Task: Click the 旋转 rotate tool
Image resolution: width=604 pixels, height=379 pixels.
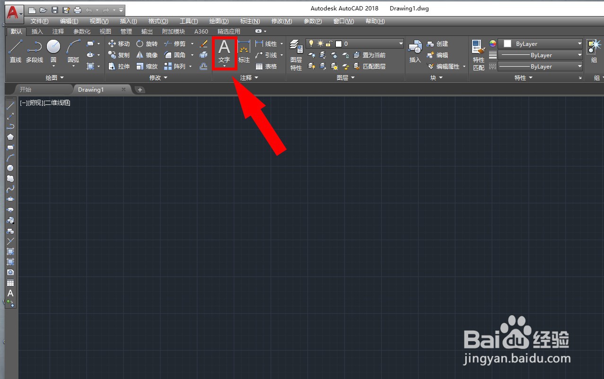Action: point(147,43)
